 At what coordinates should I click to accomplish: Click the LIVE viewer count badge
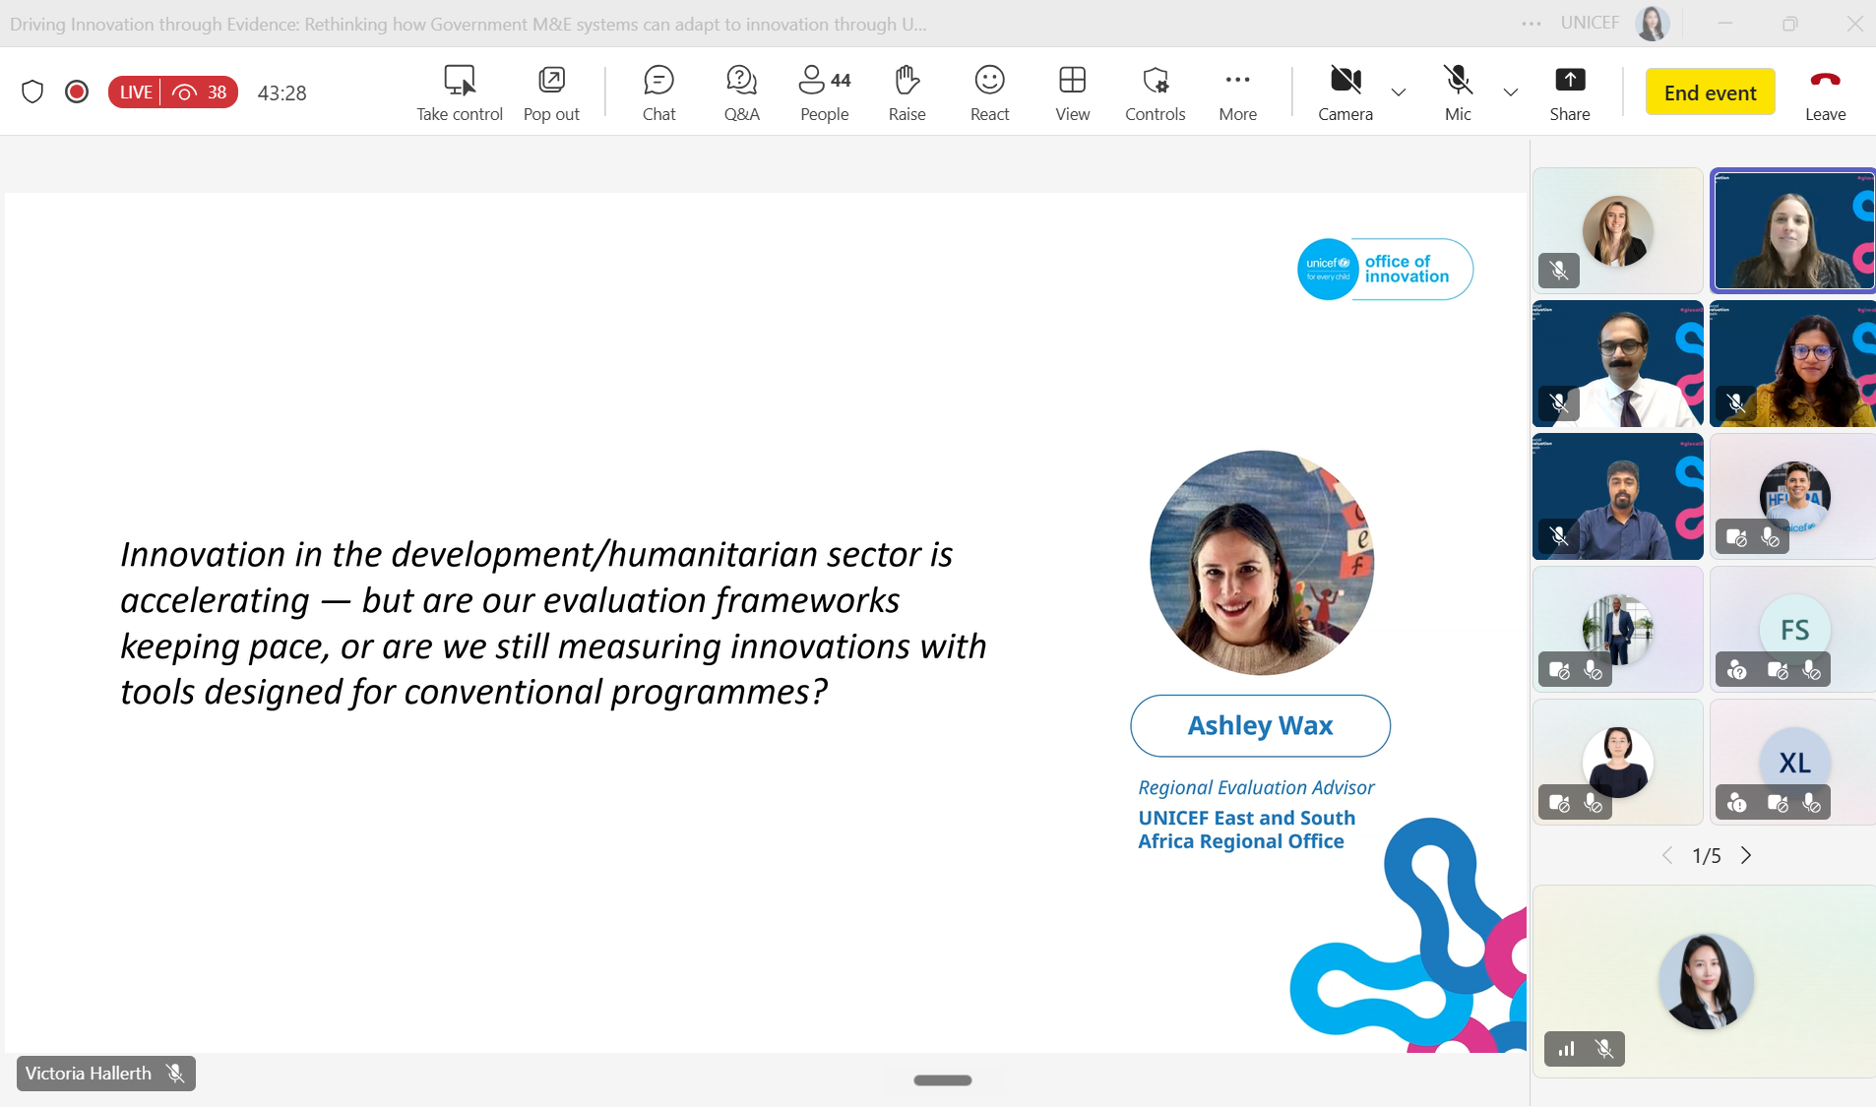[x=172, y=92]
